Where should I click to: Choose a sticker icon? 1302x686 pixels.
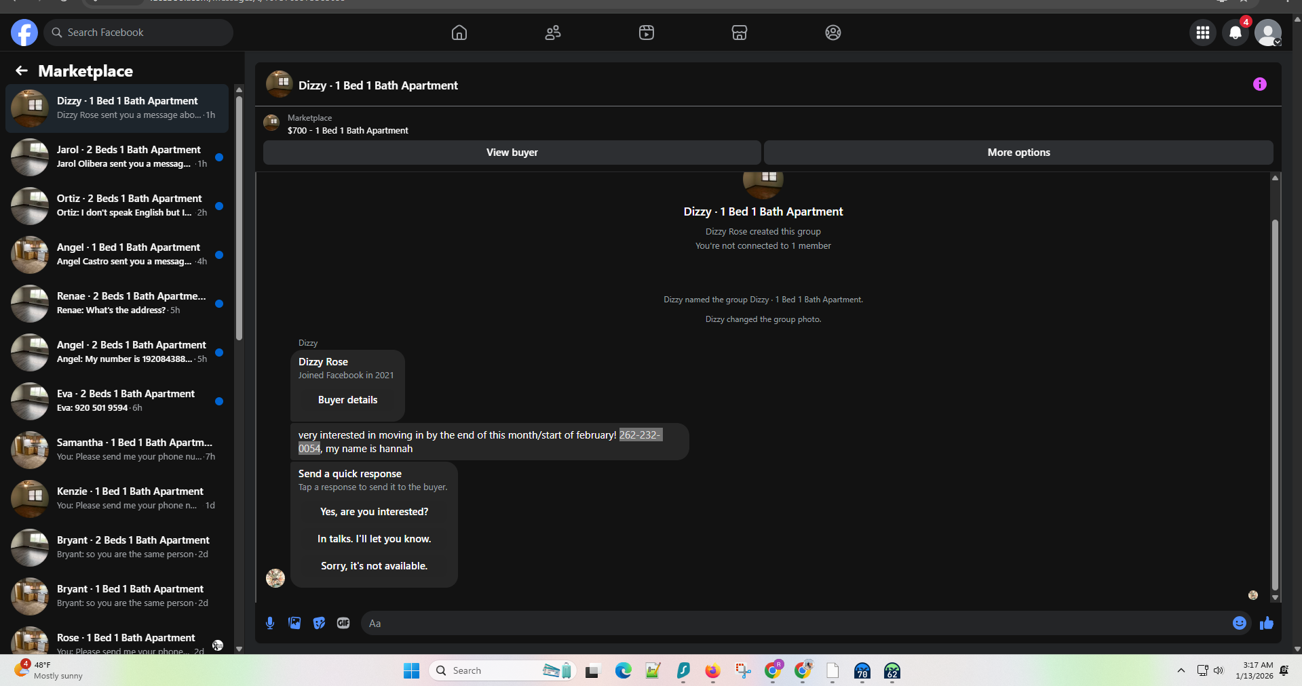pos(319,623)
